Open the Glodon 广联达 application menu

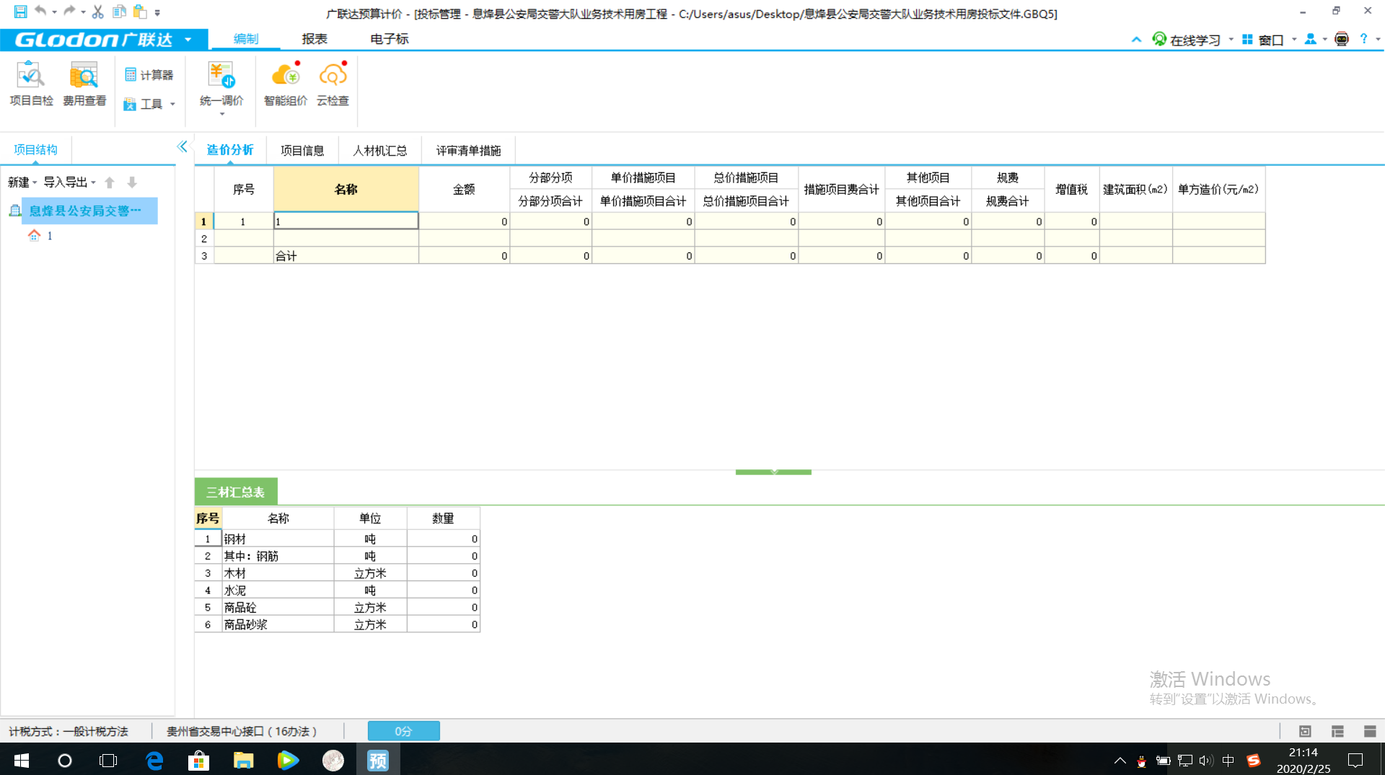point(104,39)
